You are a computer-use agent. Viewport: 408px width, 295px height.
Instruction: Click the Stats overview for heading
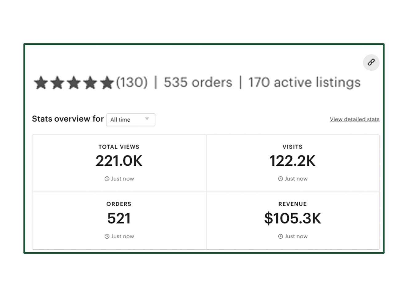tap(68, 119)
